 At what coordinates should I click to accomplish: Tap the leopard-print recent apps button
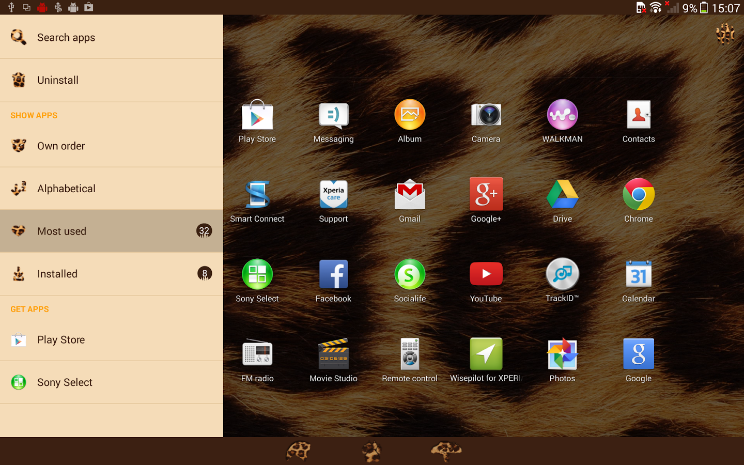(446, 451)
